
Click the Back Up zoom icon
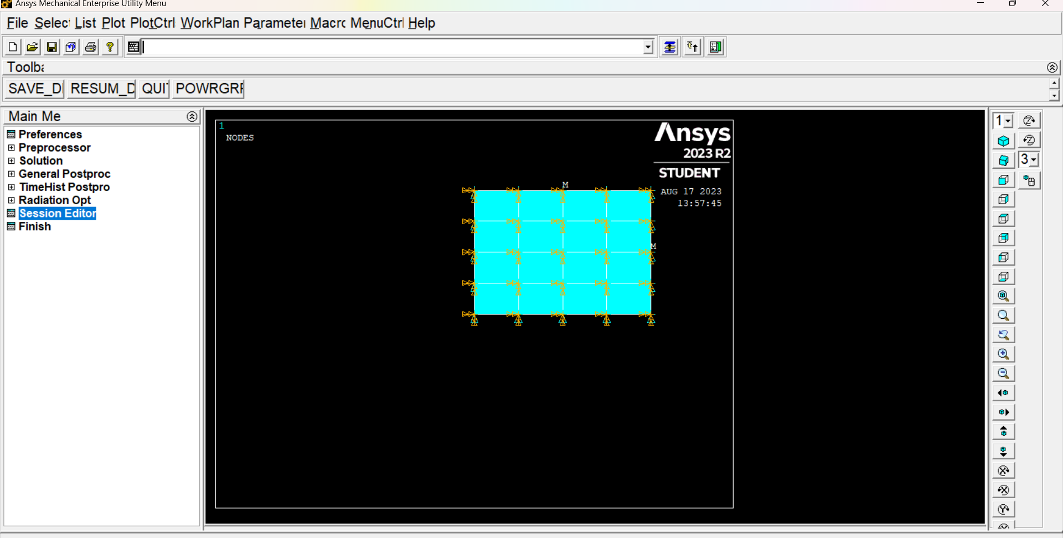[1003, 335]
